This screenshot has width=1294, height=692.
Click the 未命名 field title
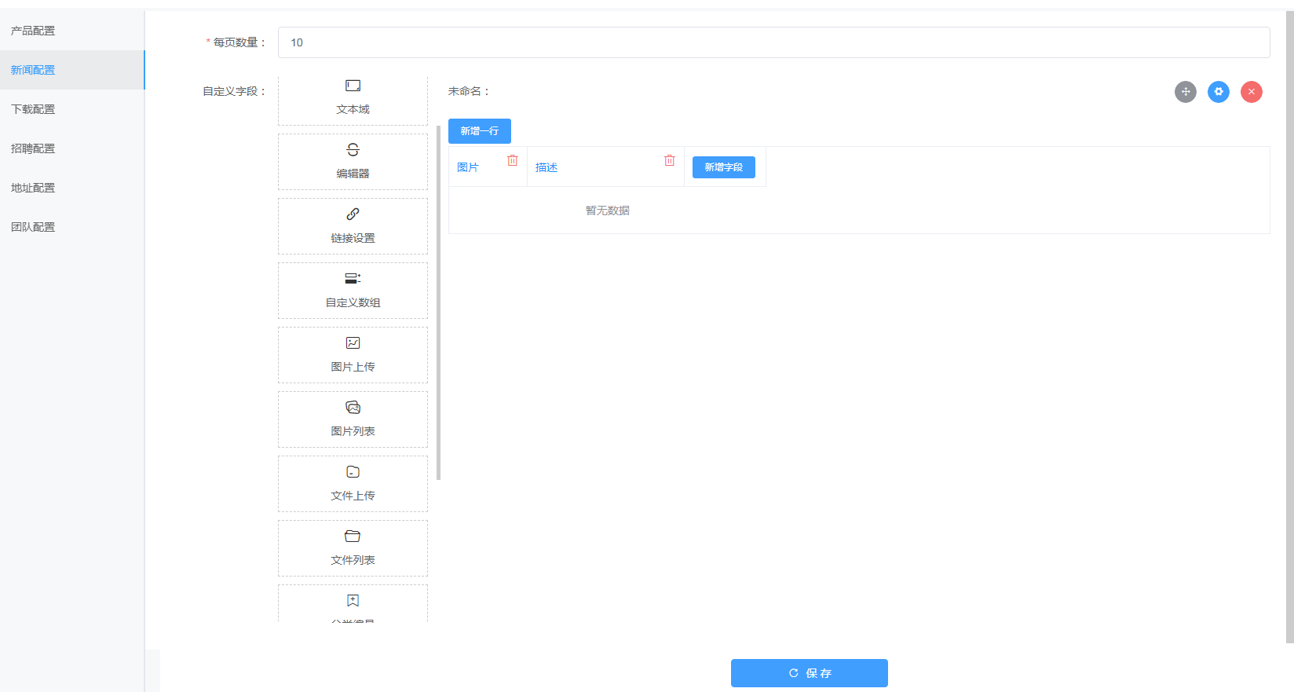tap(469, 92)
